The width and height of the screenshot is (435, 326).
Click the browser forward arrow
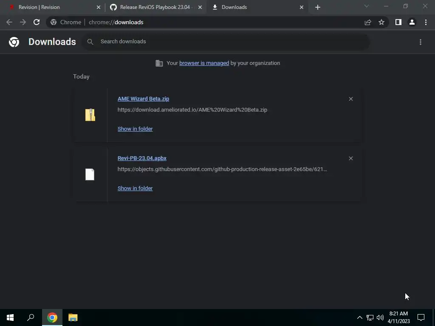pos(23,22)
